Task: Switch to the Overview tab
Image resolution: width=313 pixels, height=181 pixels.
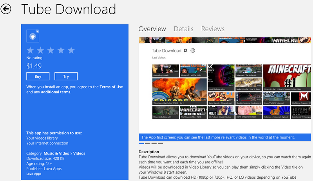Action: (152, 29)
